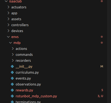Viewport: 111px width, 103px height.
Task: Click the Python icon of curriculums.py
Action: point(12,73)
